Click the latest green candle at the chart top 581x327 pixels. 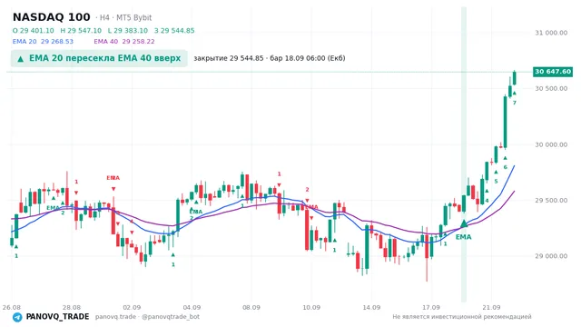tap(515, 77)
